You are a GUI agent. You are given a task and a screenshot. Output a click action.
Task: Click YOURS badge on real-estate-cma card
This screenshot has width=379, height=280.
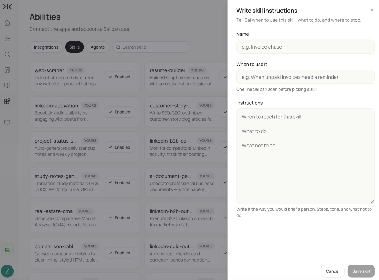84,211
